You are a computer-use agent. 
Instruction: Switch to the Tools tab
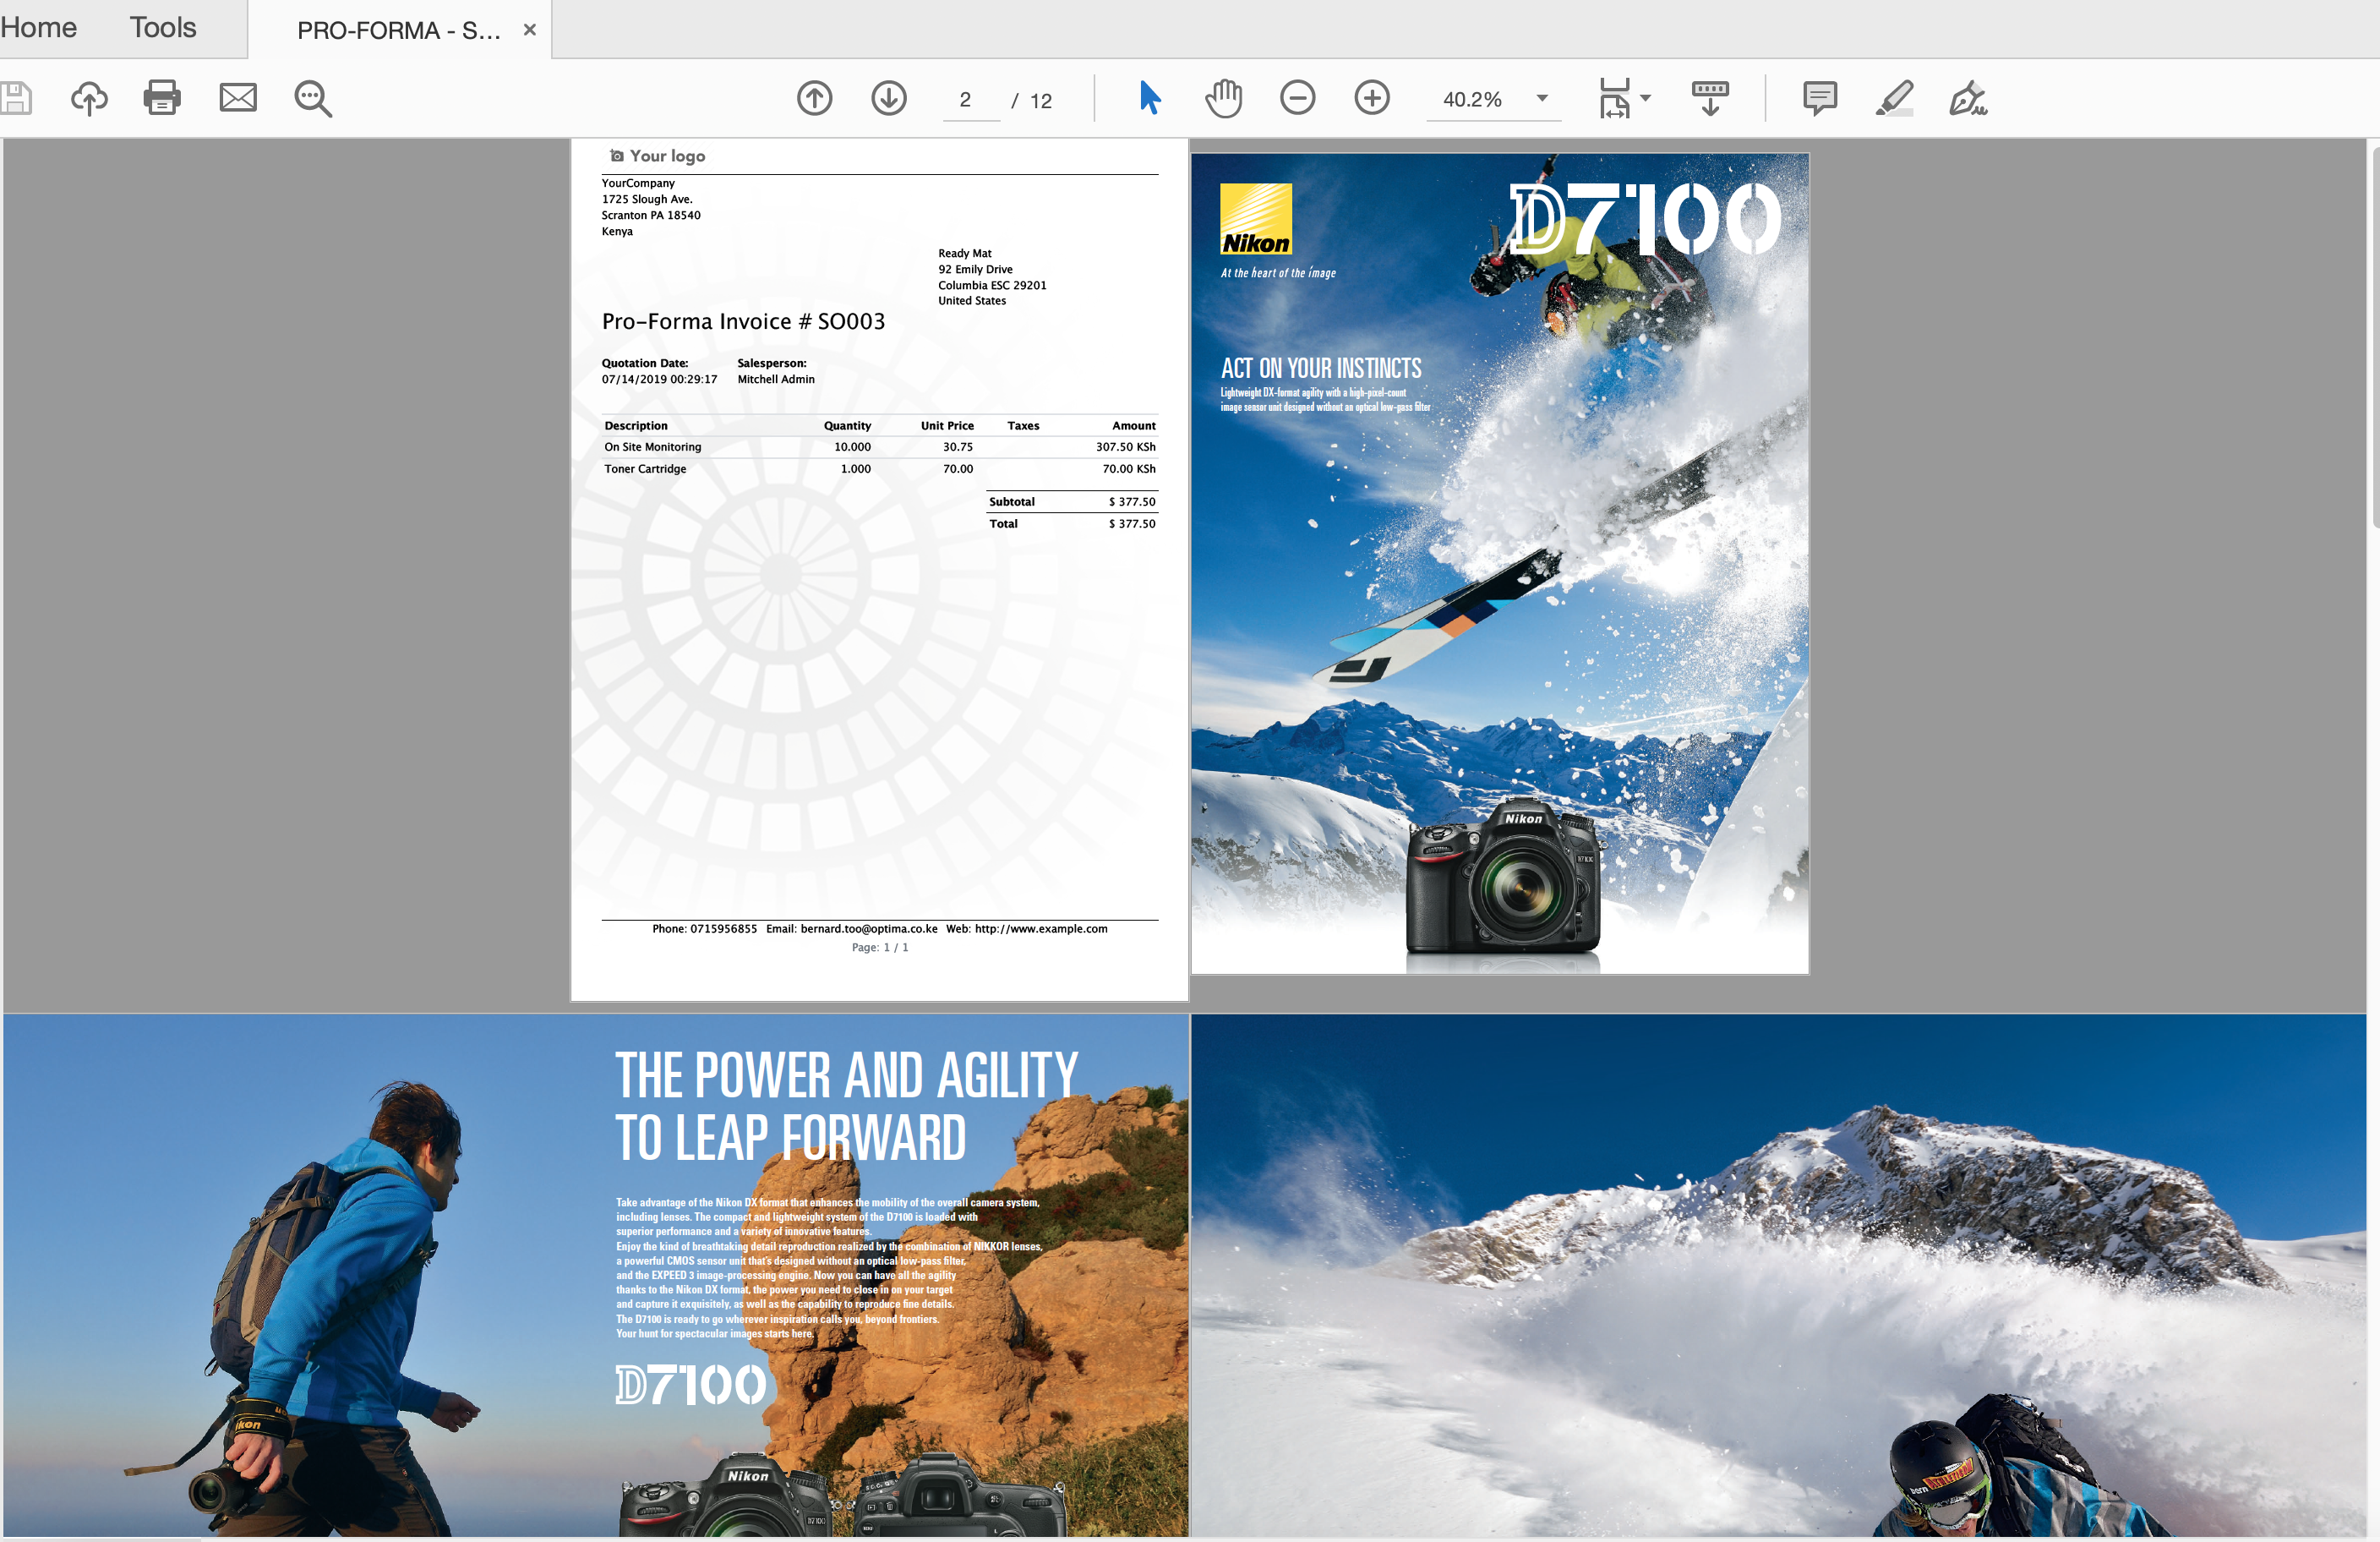[163, 28]
